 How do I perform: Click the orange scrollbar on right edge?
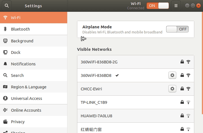point(202,63)
